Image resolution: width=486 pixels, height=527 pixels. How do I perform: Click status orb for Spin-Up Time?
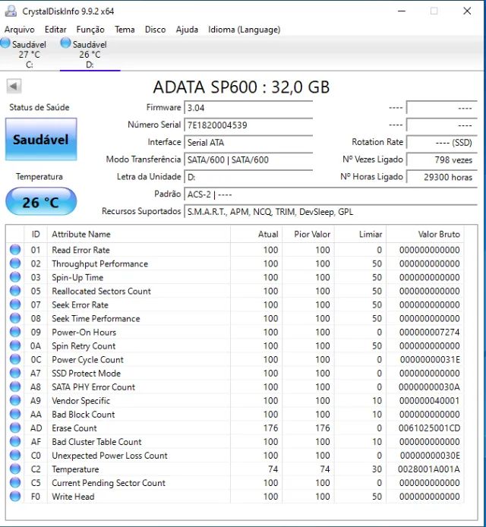pos(15,277)
